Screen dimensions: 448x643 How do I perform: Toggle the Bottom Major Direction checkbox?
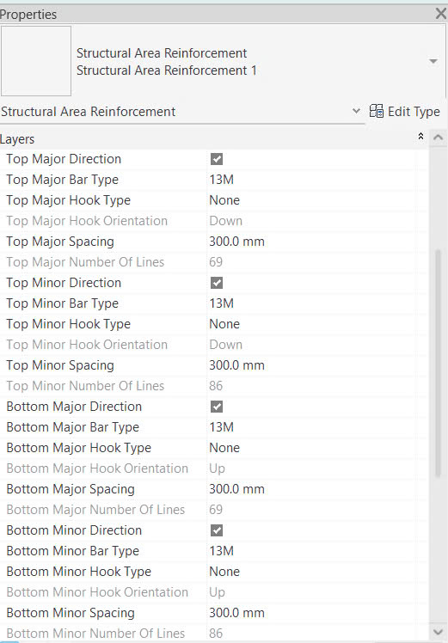217,407
